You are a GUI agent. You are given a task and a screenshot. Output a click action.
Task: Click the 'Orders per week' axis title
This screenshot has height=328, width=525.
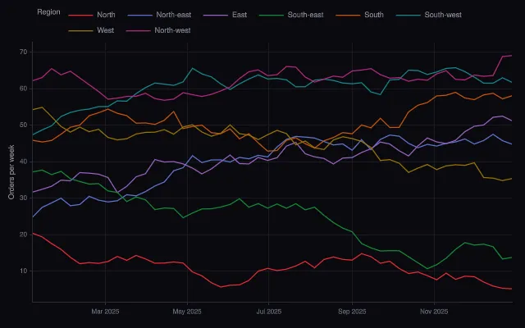[x=11, y=172]
